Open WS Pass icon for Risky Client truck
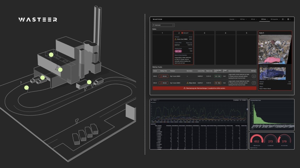This screenshot has width=300, height=168. tap(253, 83)
